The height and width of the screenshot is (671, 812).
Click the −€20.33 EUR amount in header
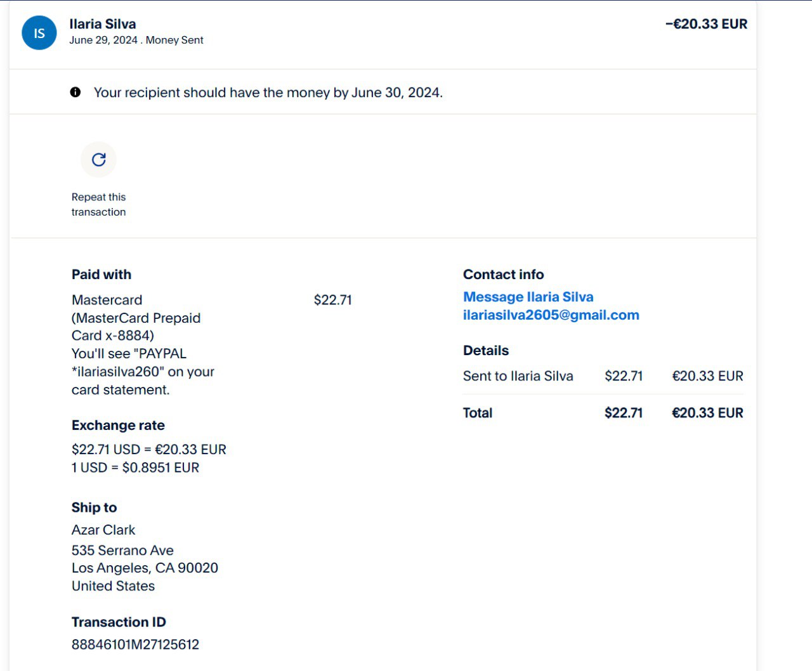tap(706, 24)
